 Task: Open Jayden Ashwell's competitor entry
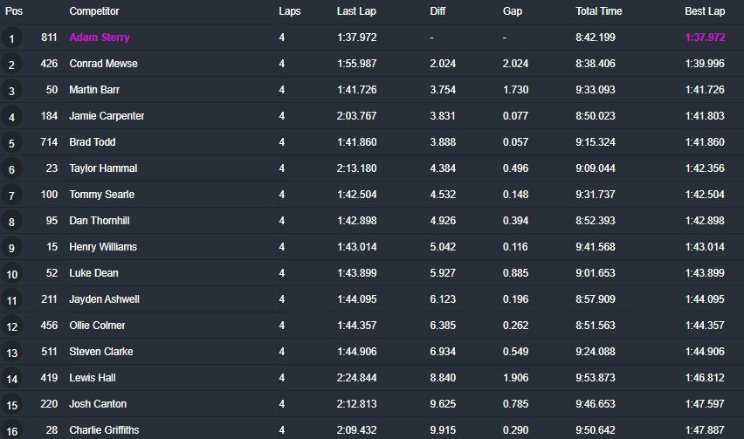pyautogui.click(x=104, y=299)
